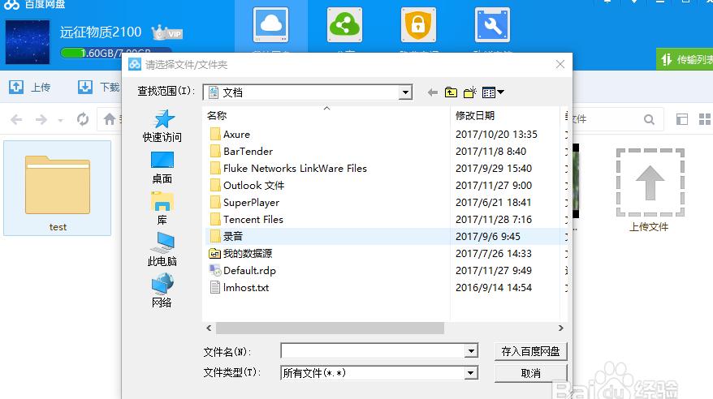Create new folder icon in dialog
This screenshot has width=713, height=399.
coord(469,92)
